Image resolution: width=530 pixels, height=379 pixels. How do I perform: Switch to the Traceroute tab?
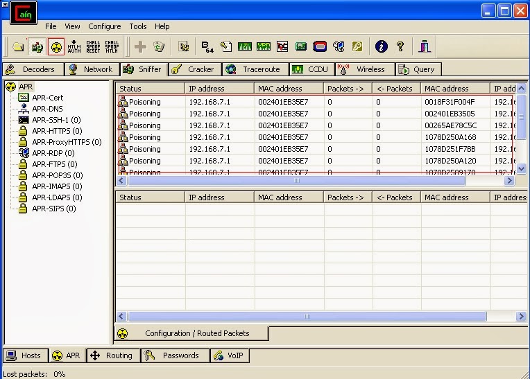coord(255,69)
